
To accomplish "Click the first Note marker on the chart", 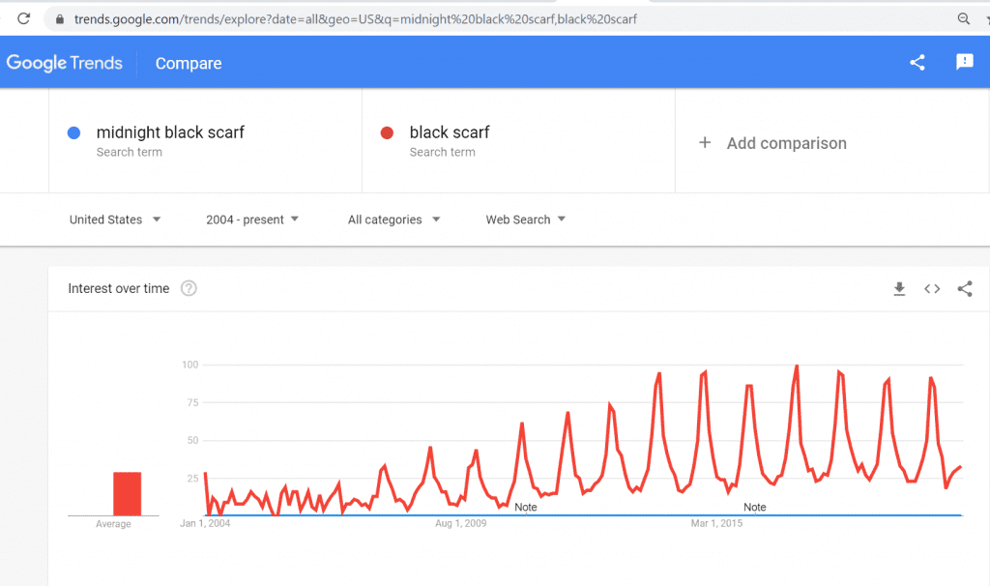I will (526, 506).
